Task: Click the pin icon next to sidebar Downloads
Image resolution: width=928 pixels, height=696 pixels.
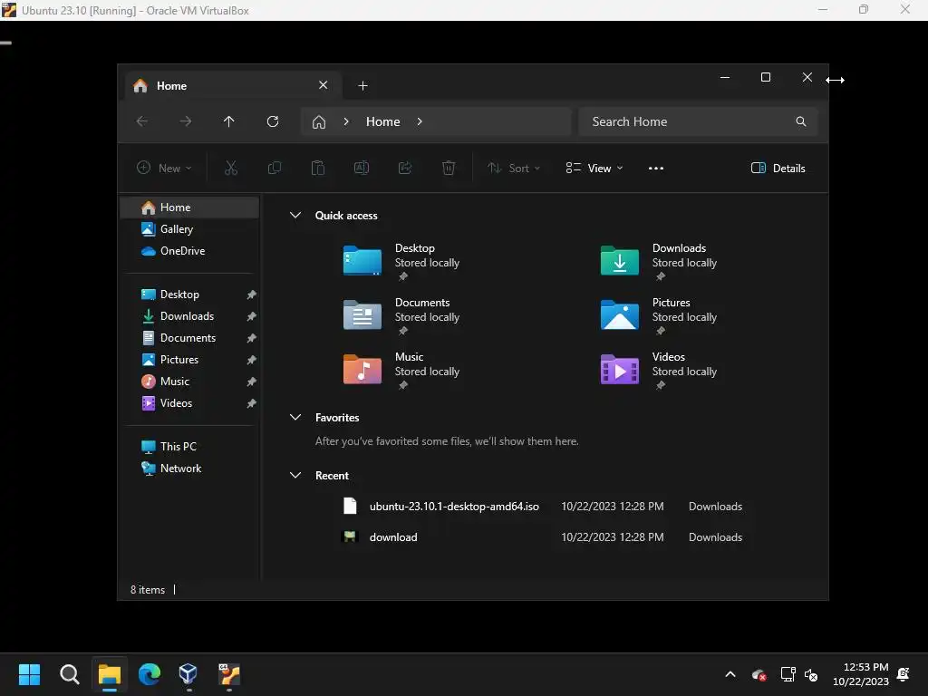Action: coord(252,316)
